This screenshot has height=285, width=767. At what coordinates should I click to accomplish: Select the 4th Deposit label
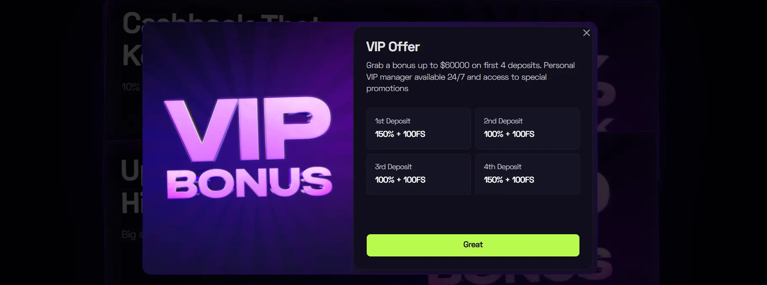click(x=503, y=167)
